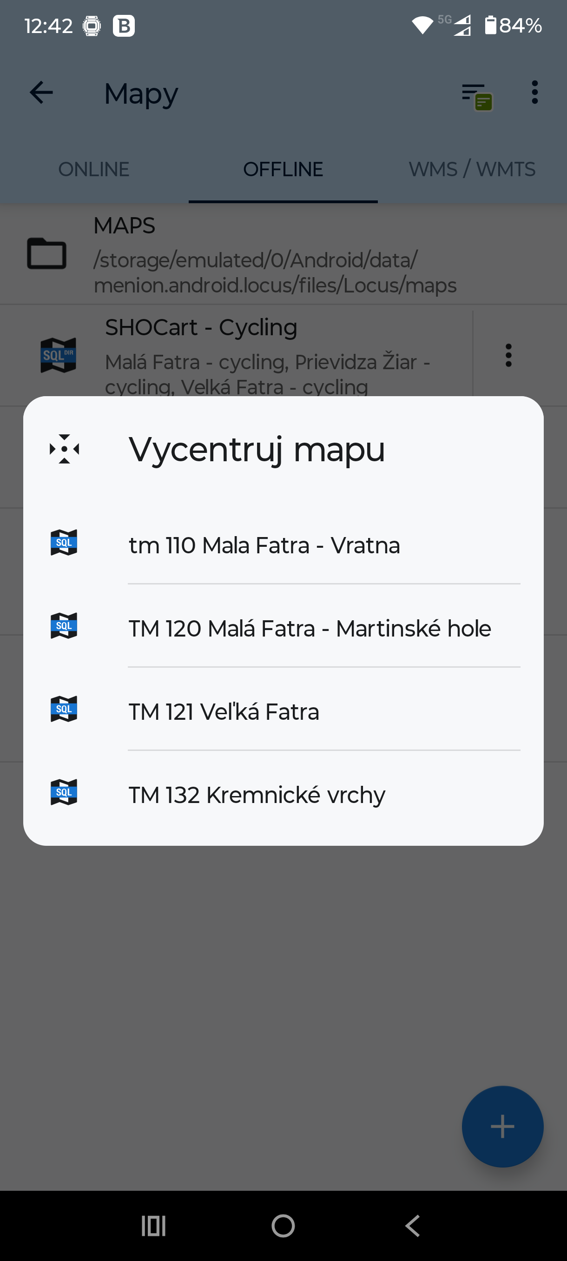Click the center map crosshair icon
The height and width of the screenshot is (1261, 567).
pos(64,449)
